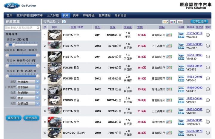The width and height of the screenshot is (215, 139).
Task: Switch to grid thumbnail view icon
Action: [x=173, y=22]
